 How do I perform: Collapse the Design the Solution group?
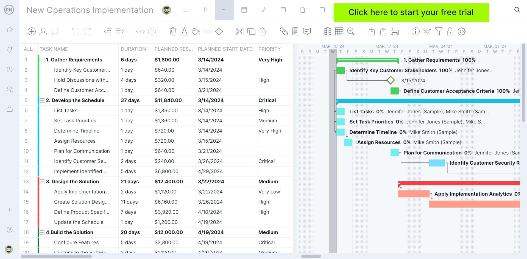click(42, 181)
